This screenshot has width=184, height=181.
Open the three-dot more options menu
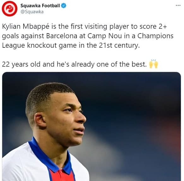pyautogui.click(x=178, y=5)
